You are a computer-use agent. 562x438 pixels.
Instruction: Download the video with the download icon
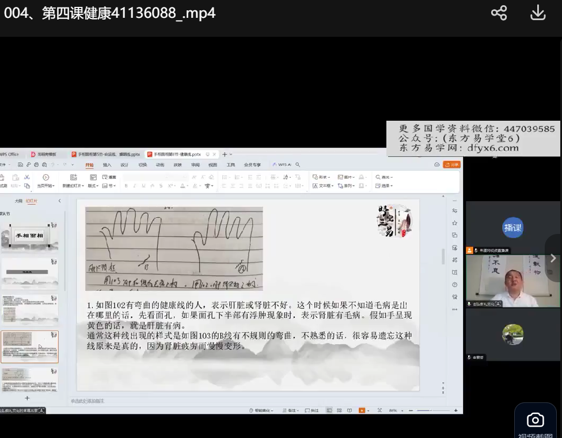[537, 13]
